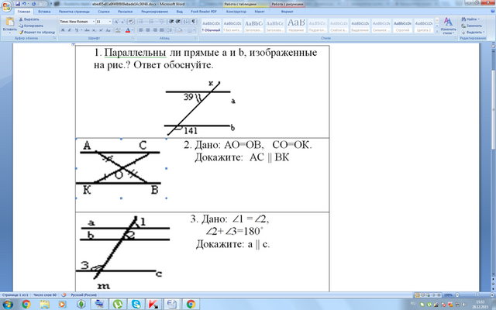Image resolution: width=496 pixels, height=310 pixels.
Task: Copy the selection with Копировать
Action: click(31, 26)
